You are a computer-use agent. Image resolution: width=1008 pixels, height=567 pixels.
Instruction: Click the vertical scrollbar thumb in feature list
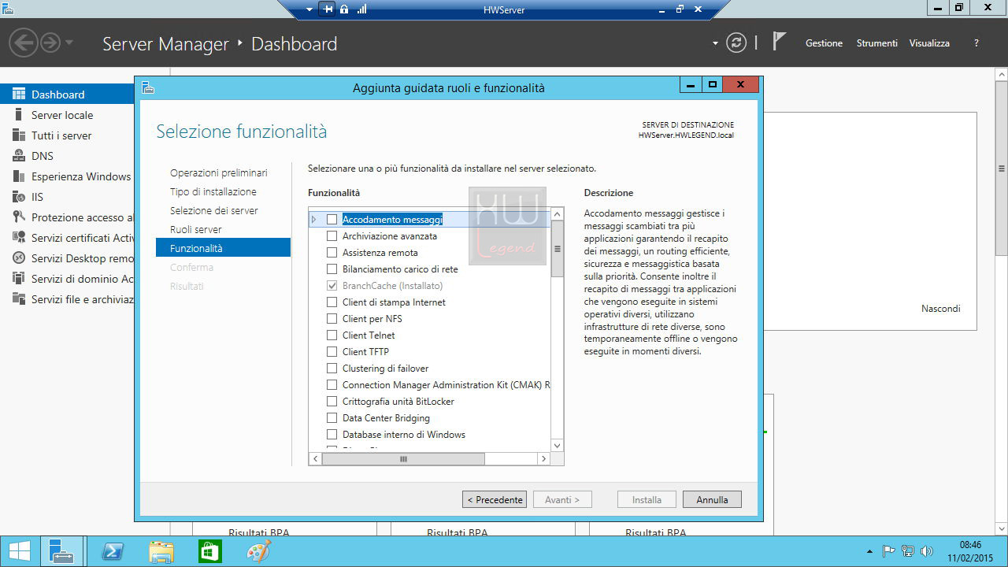click(x=558, y=249)
